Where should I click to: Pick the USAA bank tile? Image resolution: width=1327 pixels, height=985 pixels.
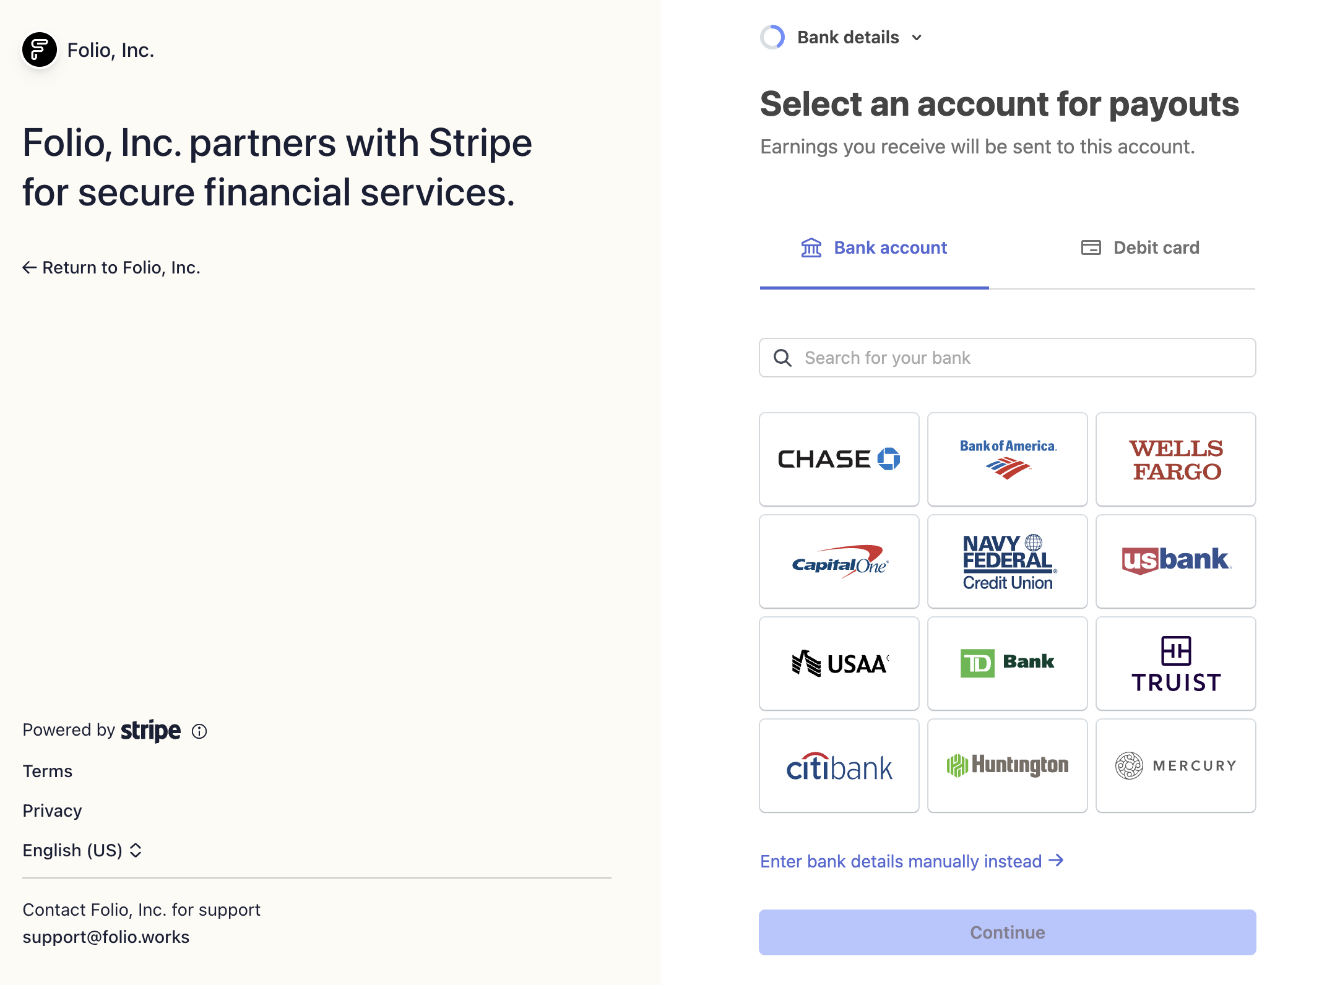(839, 663)
